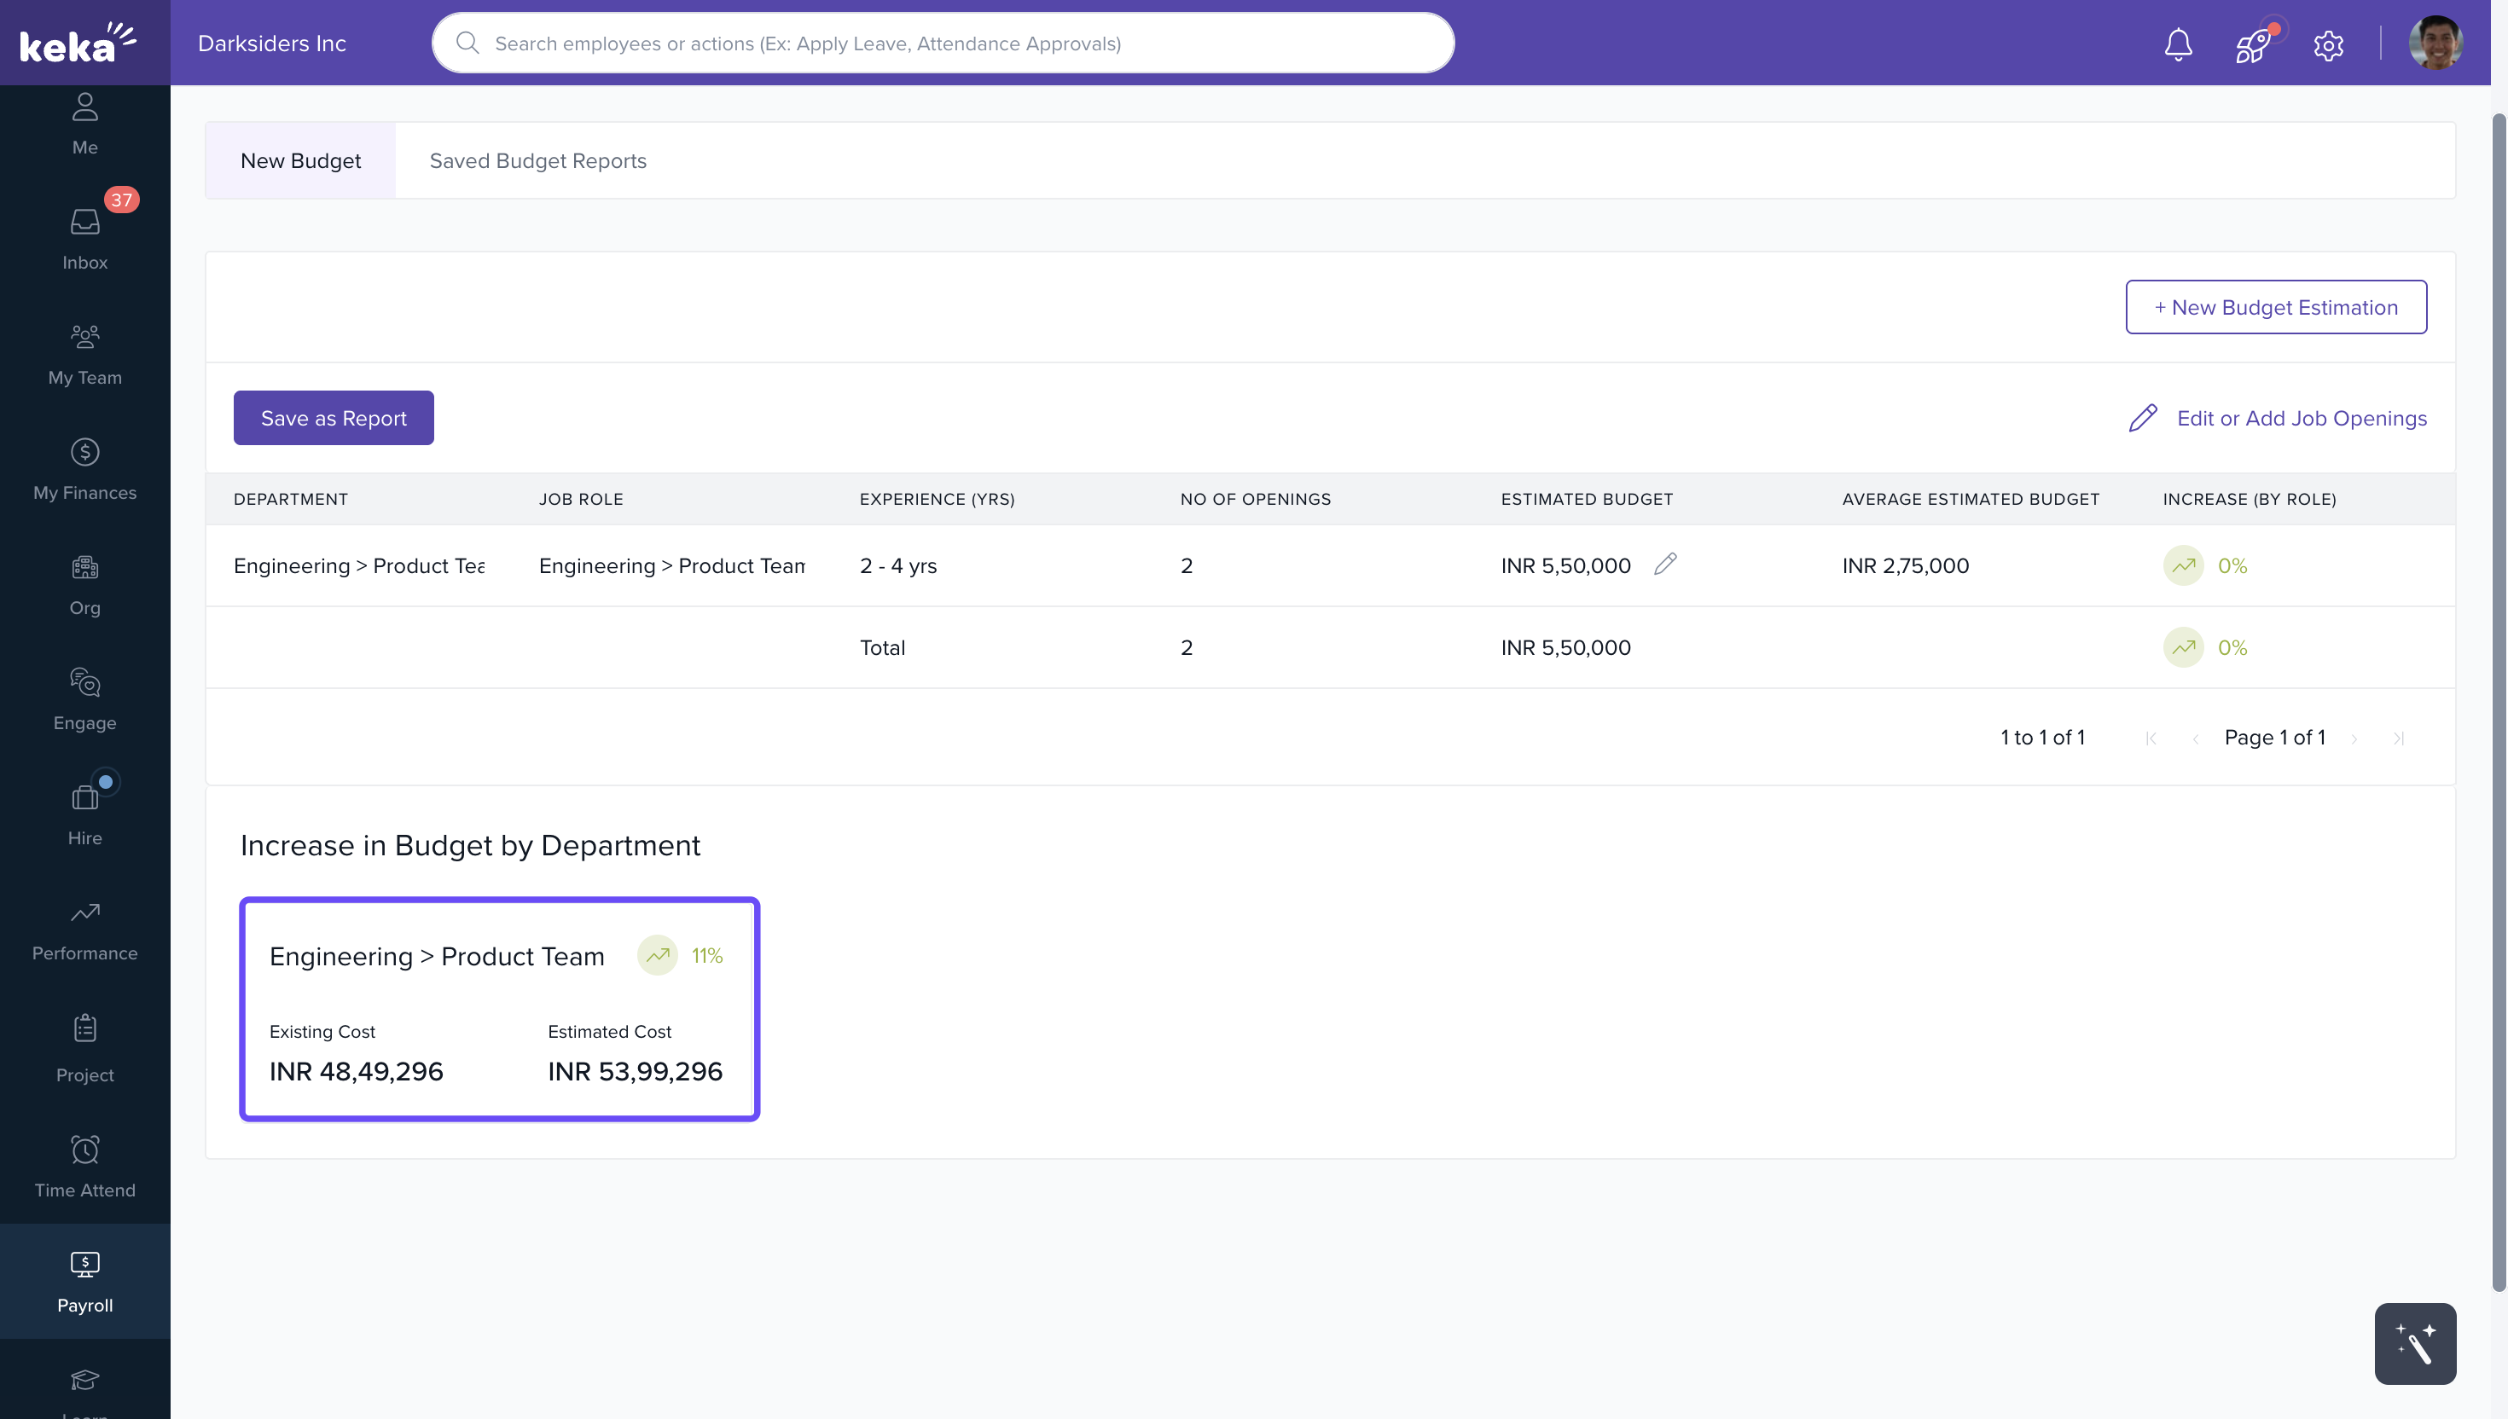Screen dimensions: 2508x1419
Task: Go to first page arrow
Action: [2151, 738]
